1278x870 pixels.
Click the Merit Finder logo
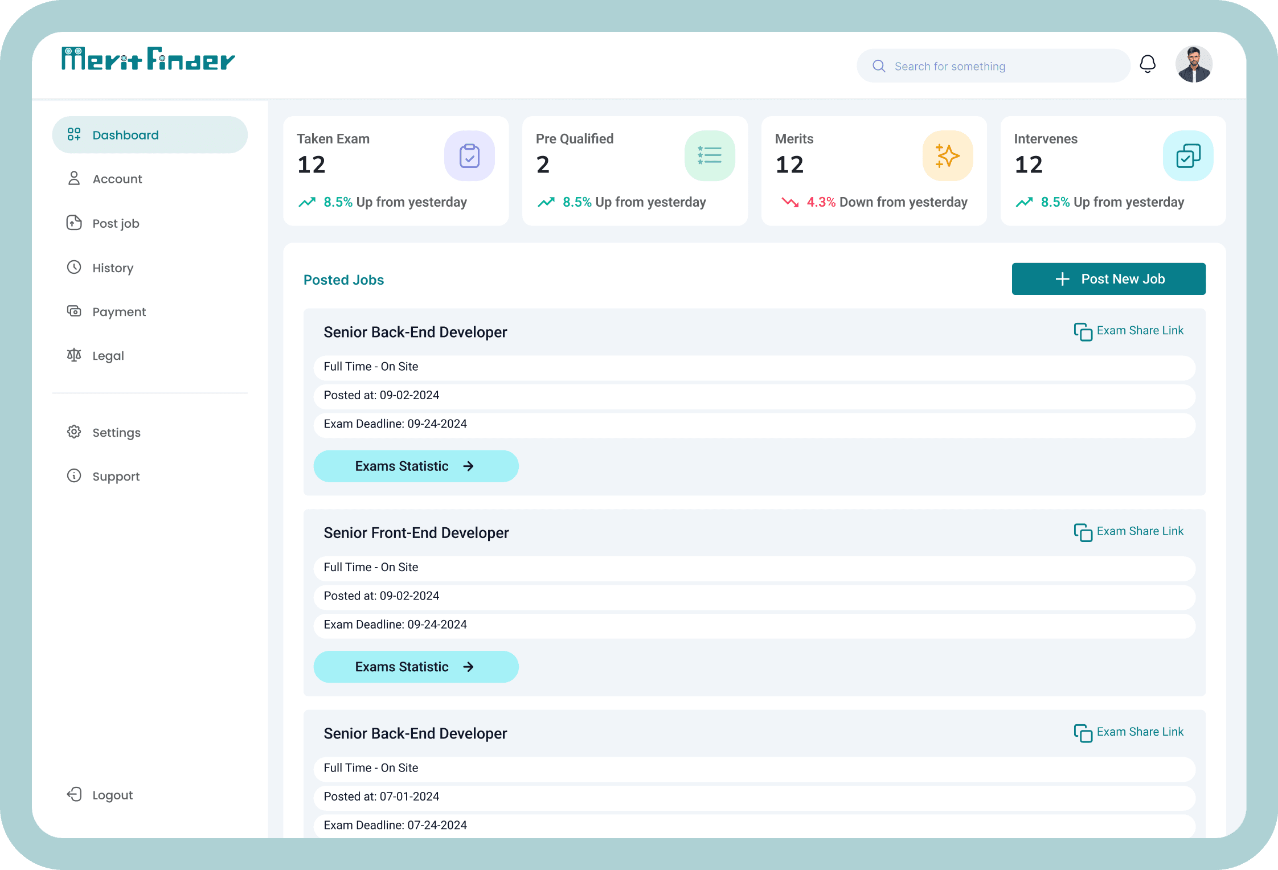pyautogui.click(x=148, y=59)
